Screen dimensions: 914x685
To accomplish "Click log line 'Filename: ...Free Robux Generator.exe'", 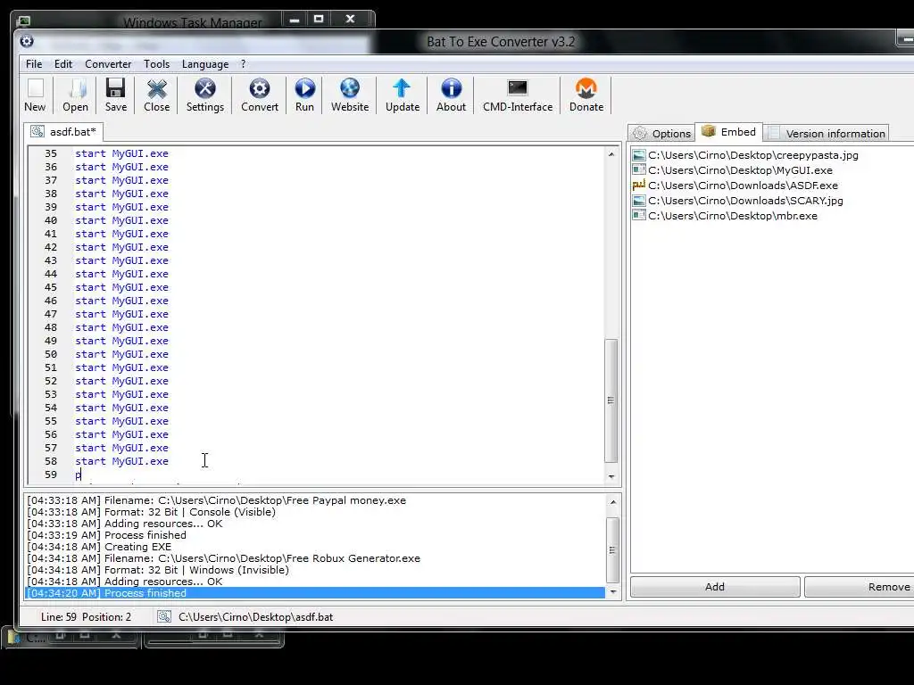I will [223, 558].
